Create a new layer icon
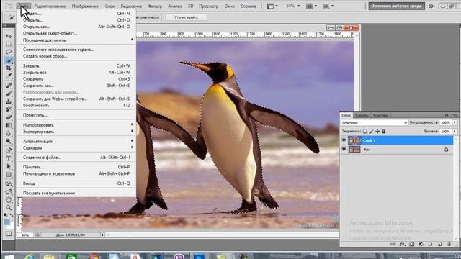 pos(440,244)
